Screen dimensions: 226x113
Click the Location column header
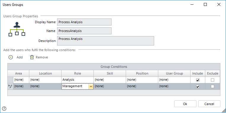(45, 73)
